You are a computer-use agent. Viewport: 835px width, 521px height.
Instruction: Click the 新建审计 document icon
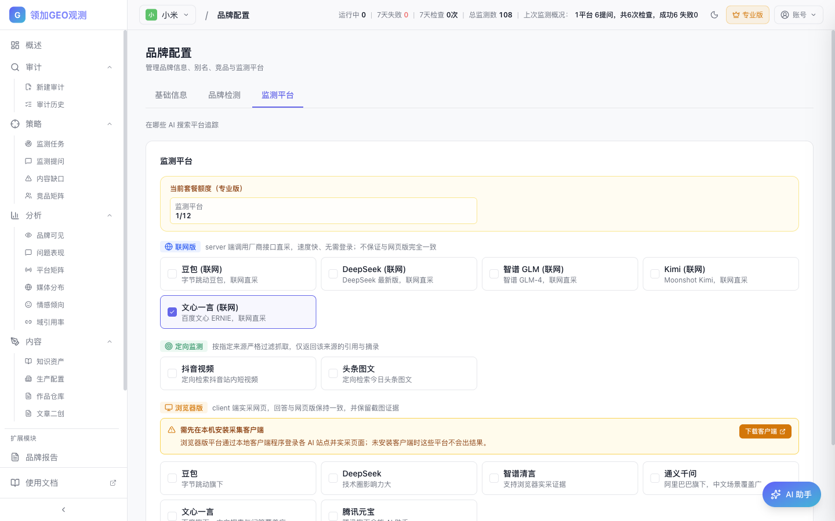coord(28,87)
